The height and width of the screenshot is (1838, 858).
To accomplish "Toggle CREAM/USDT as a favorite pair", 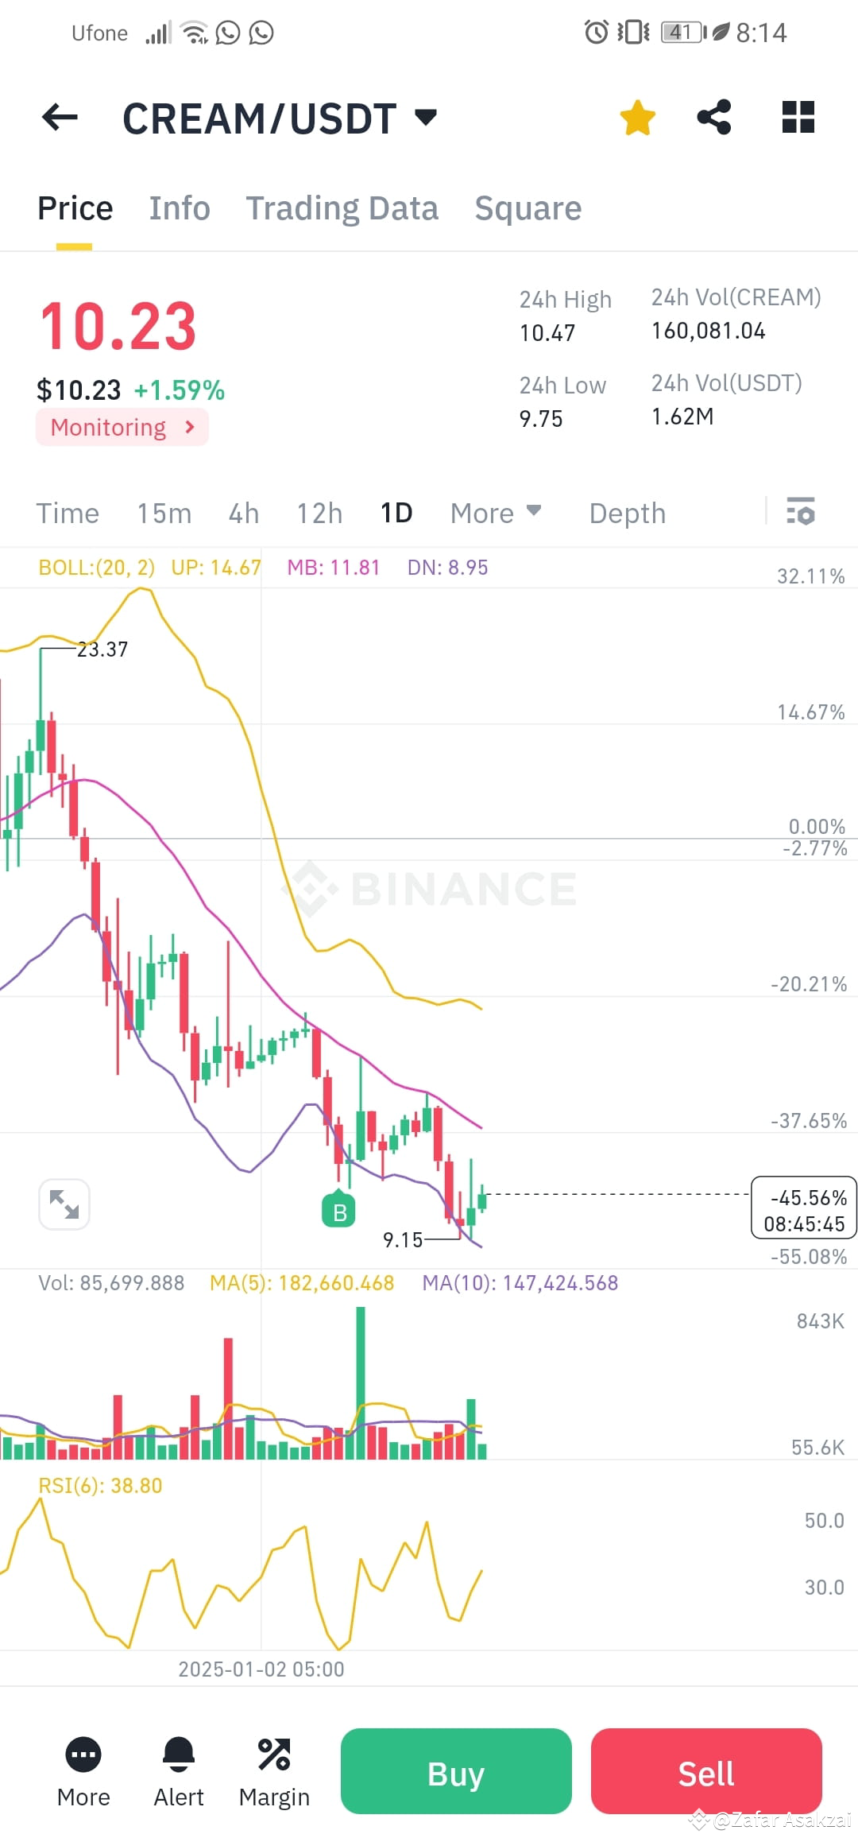I will click(637, 117).
